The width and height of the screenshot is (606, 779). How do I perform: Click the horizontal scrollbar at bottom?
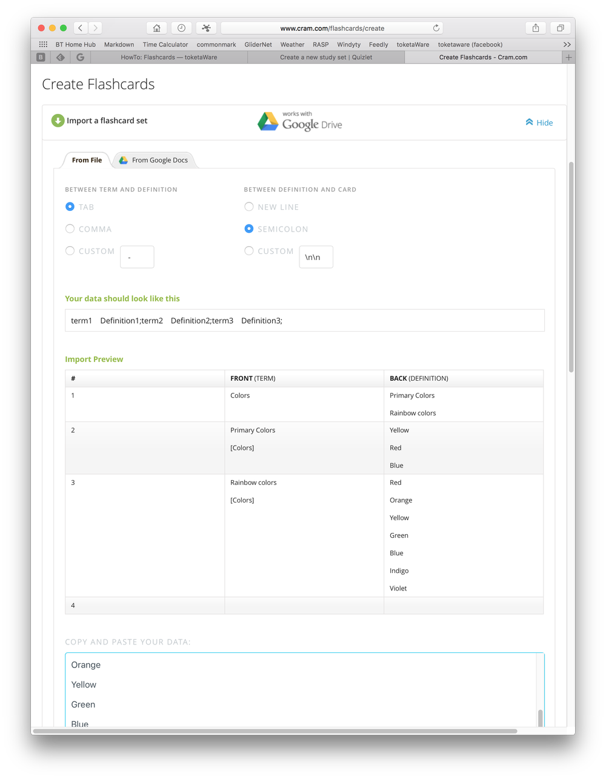[x=275, y=731]
